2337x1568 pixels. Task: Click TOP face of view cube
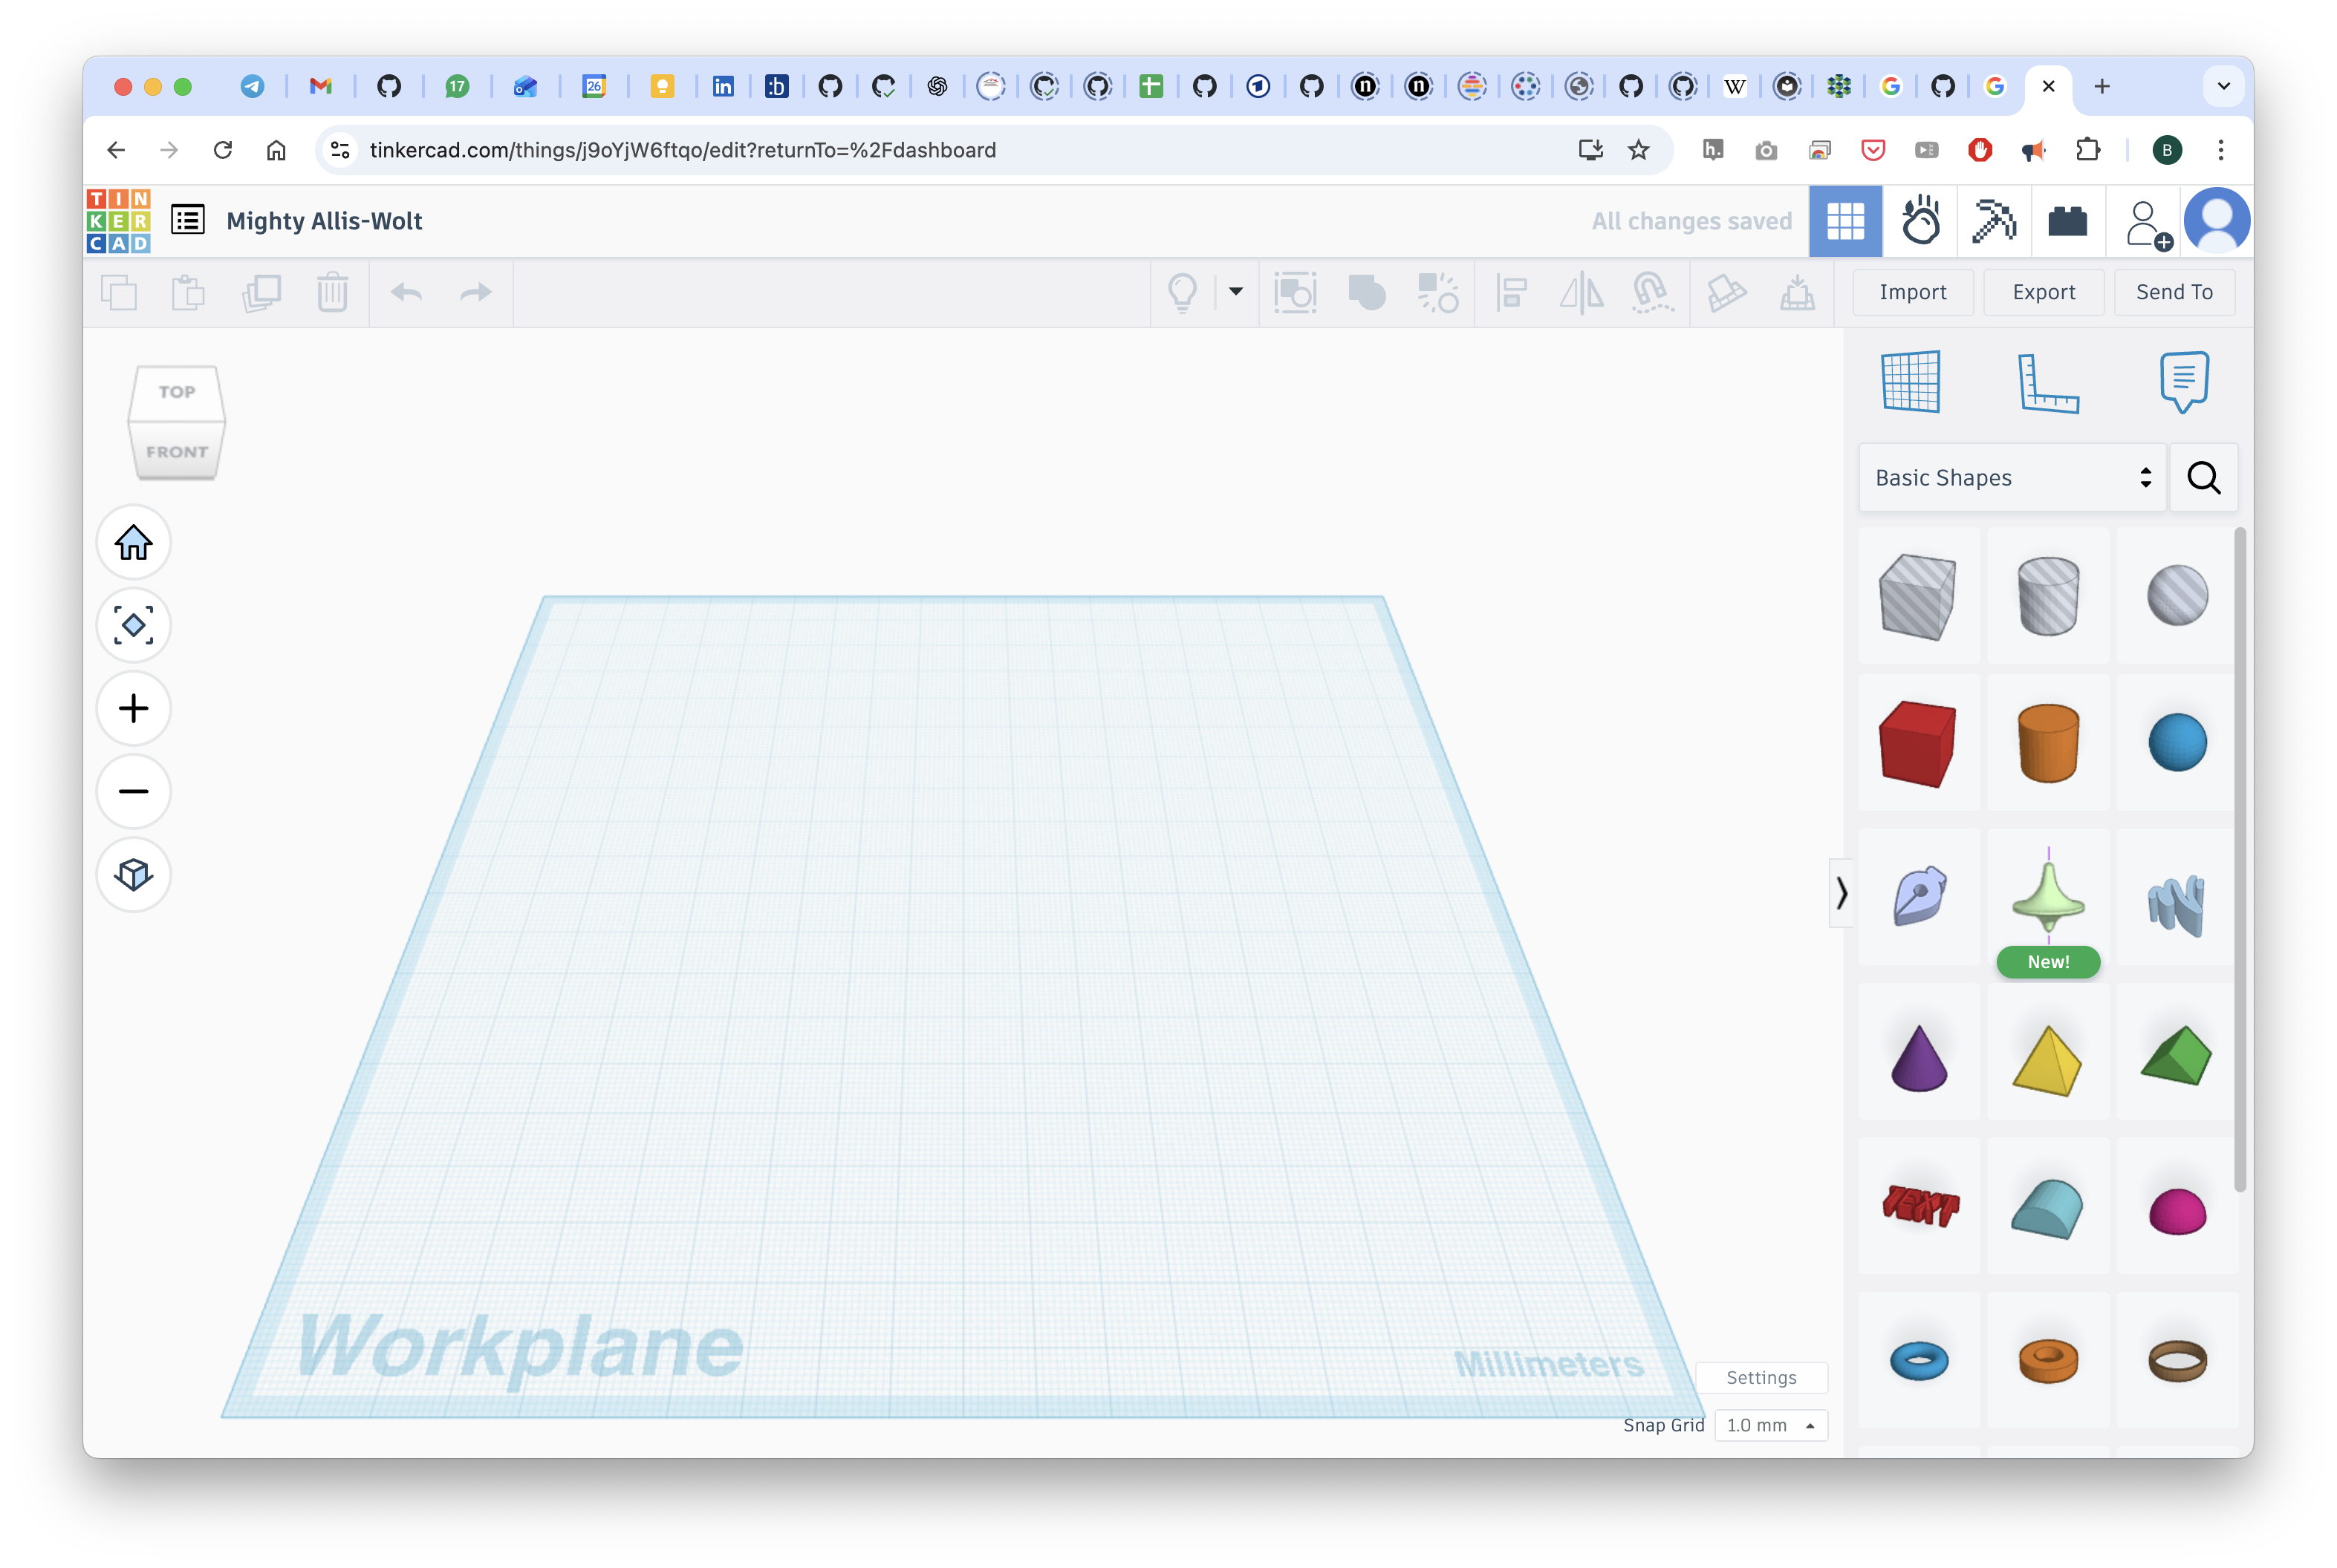pyautogui.click(x=176, y=392)
